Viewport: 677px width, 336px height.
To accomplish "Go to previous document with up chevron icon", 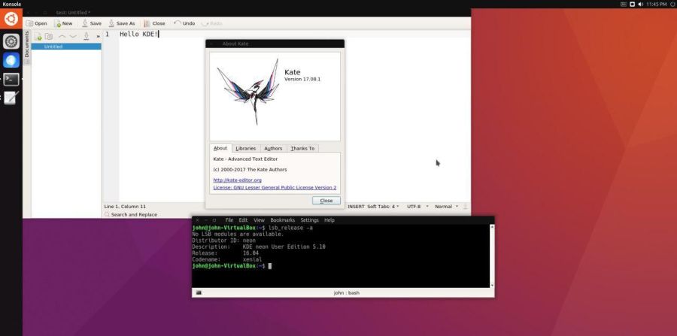I will click(x=62, y=37).
